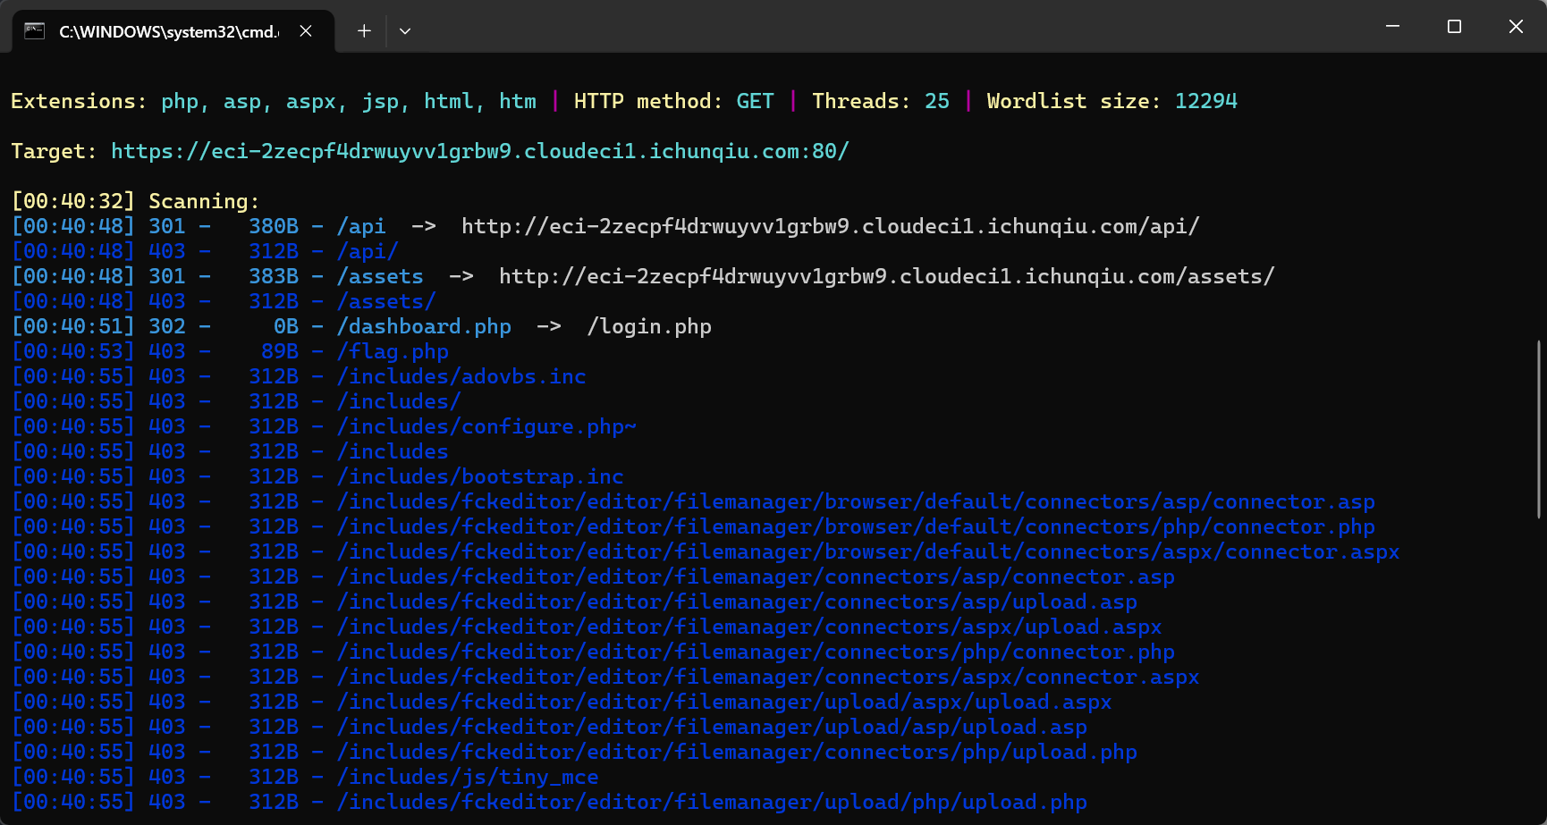Click the 89B size of flag.php
This screenshot has width=1547, height=825.
click(x=280, y=351)
